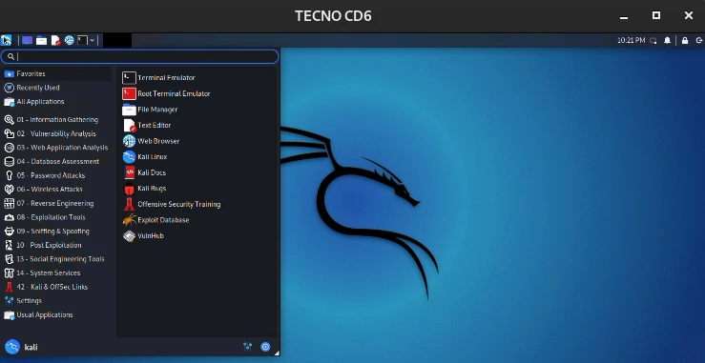Screen dimensions: 705x363
Task: Open 13 - Social Engineering Tools category
Action: [x=56, y=259]
